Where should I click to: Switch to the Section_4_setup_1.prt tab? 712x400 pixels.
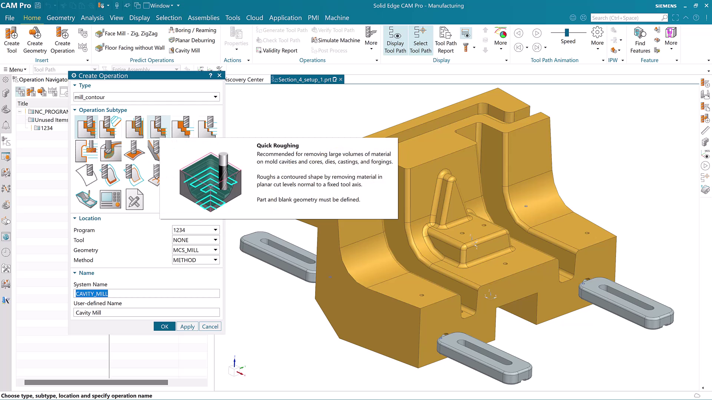(304, 79)
